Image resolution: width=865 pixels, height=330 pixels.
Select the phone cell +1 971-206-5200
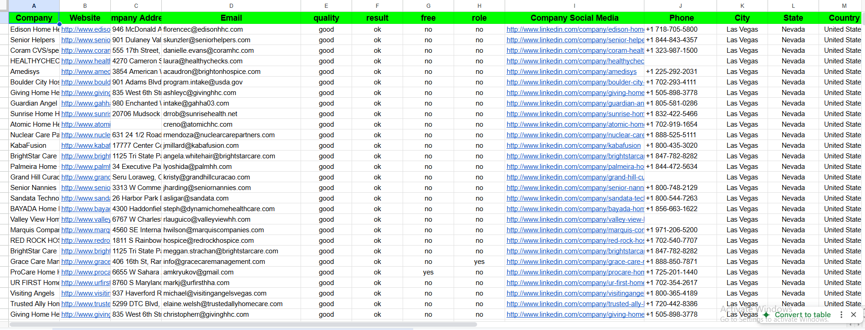(680, 230)
